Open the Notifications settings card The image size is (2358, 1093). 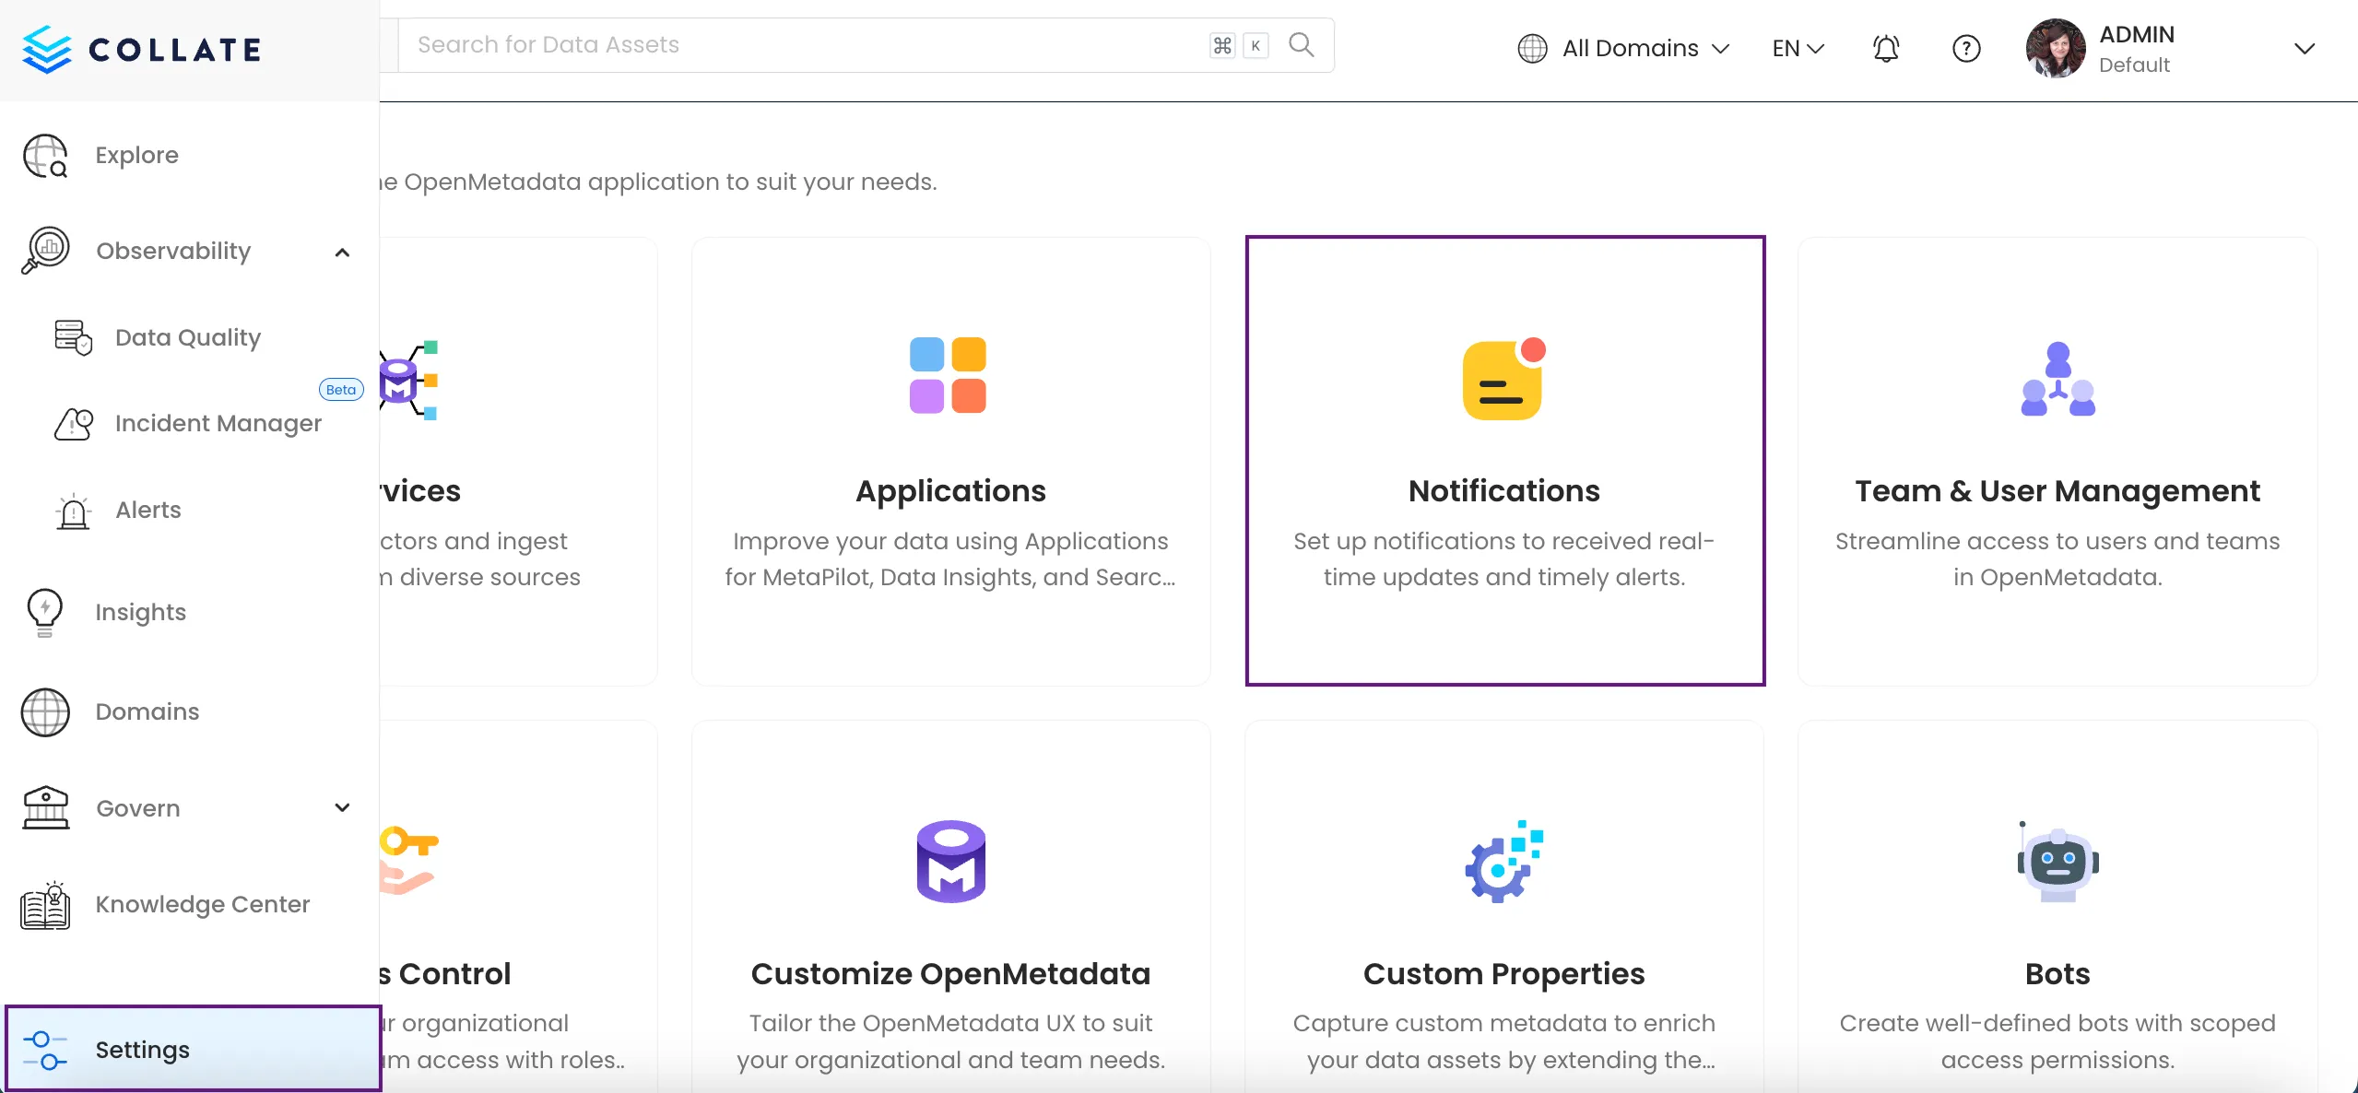click(x=1504, y=461)
